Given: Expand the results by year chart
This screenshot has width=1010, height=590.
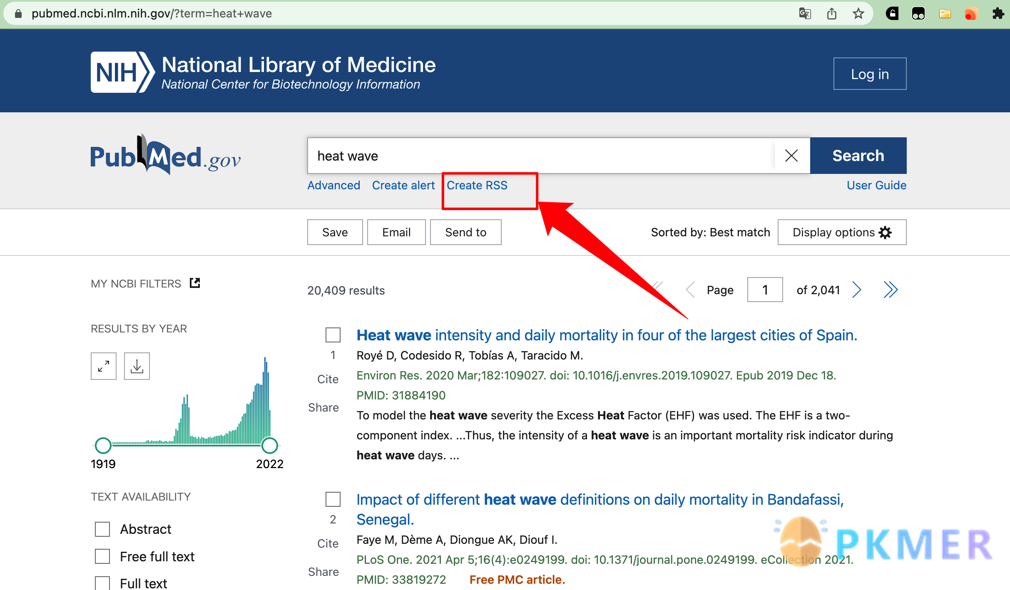Looking at the screenshot, I should [104, 366].
